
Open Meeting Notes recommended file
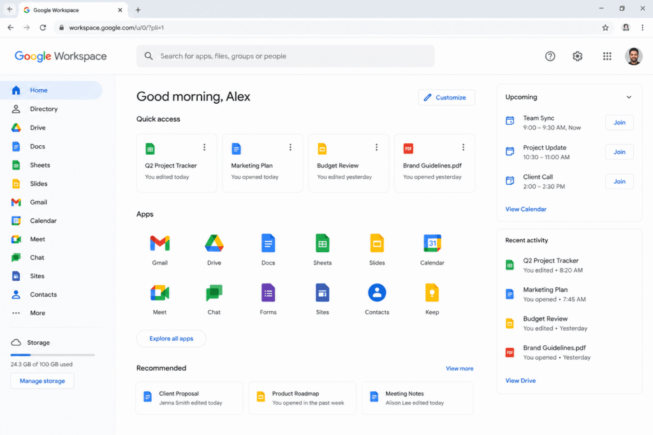417,398
